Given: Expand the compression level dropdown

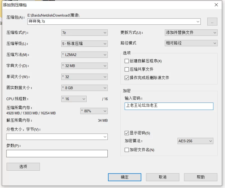Looking at the screenshot, I should tap(84, 44).
